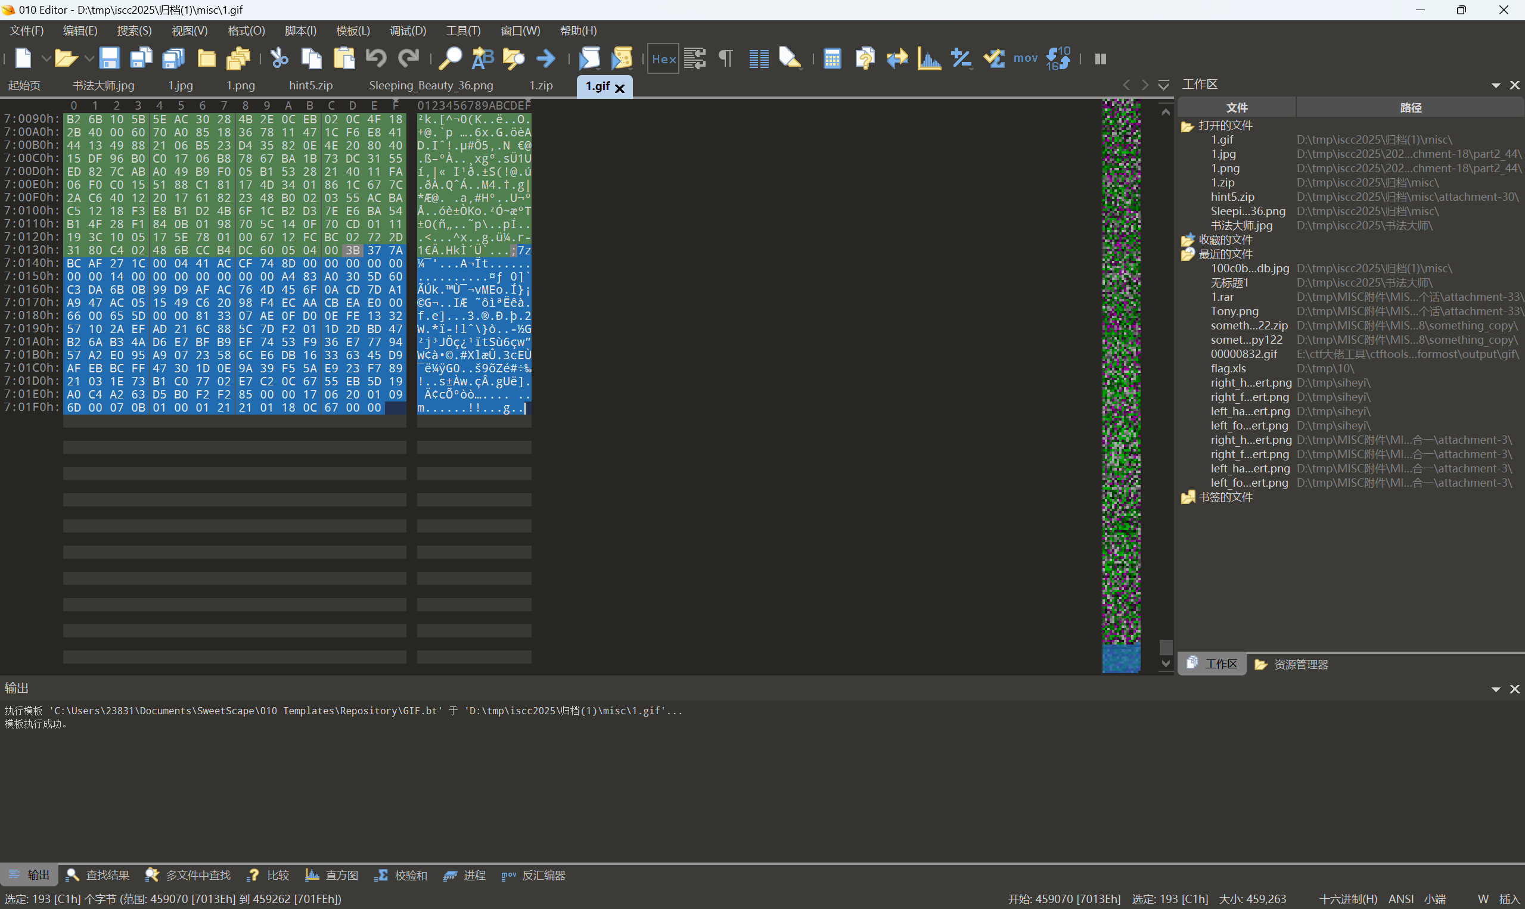
Task: Click the Save All icon
Action: click(x=173, y=58)
